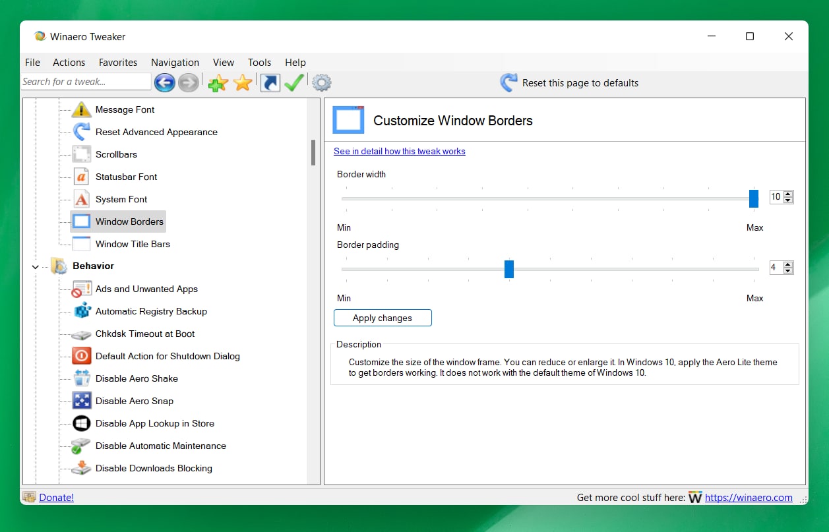Add tweak to favorites with green plus star
829x532 pixels.
(x=218, y=83)
